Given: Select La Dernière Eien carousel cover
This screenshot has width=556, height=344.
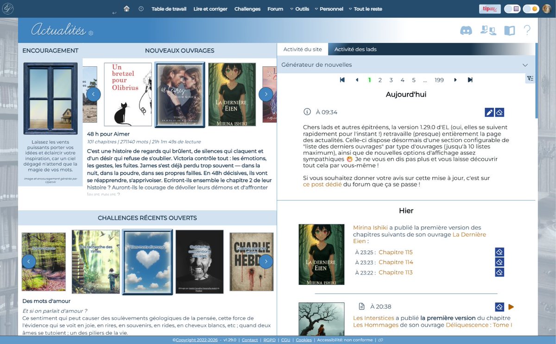Looking at the screenshot, I should coord(232,94).
